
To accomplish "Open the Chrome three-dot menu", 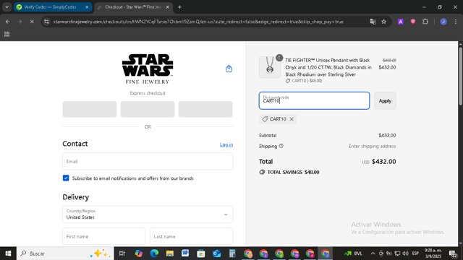I will pos(455,22).
